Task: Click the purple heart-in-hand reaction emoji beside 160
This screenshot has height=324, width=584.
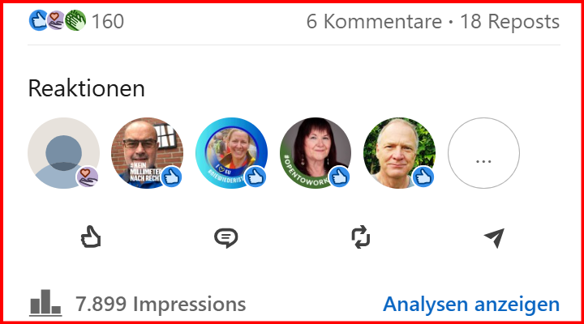Action: 56,20
